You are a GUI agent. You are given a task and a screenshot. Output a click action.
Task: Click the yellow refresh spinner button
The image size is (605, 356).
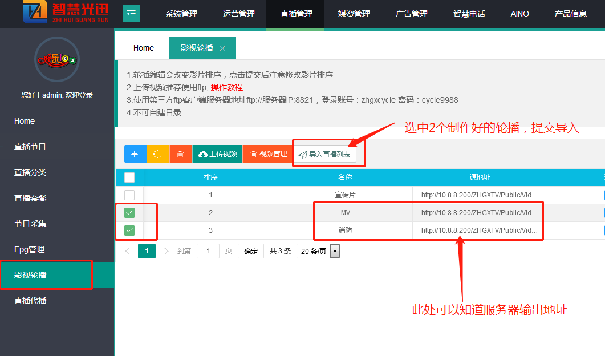(158, 154)
